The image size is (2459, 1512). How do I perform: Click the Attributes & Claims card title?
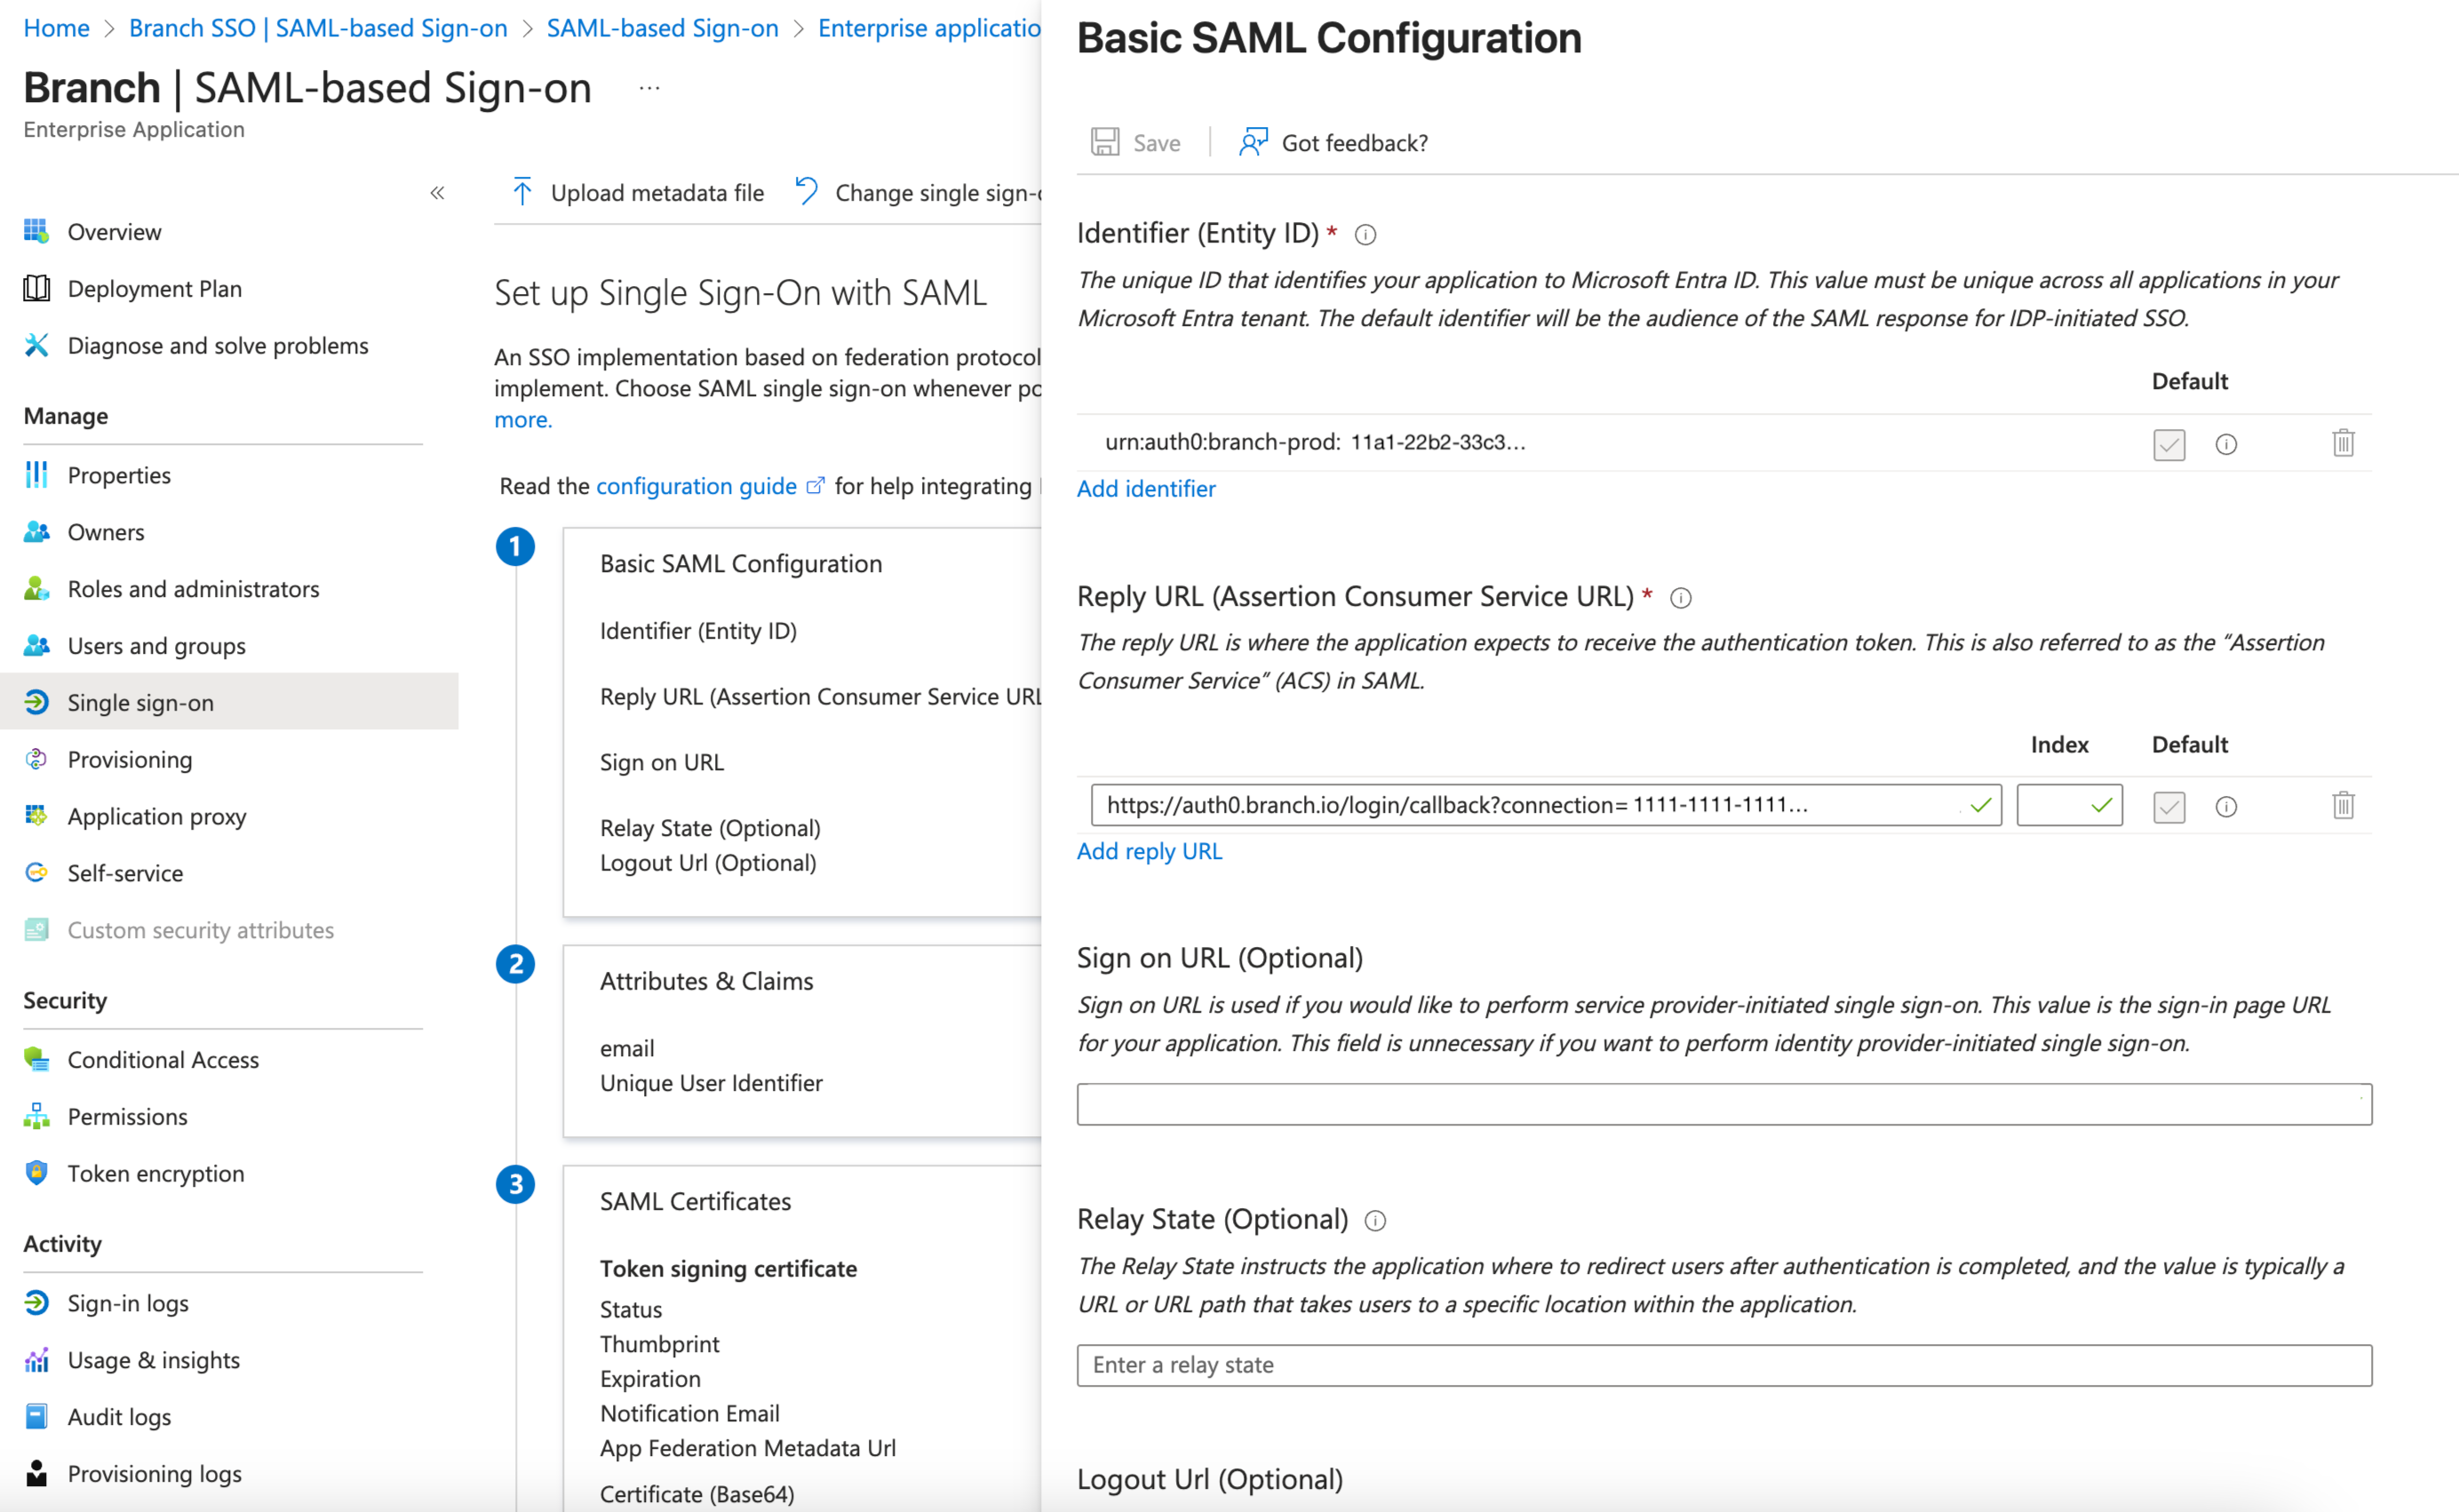click(706, 980)
